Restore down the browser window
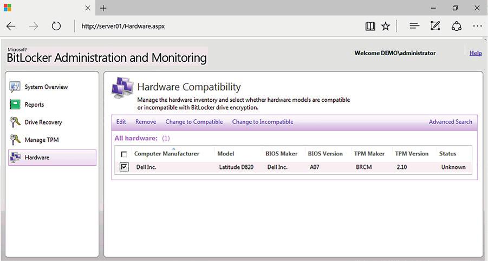488x261 pixels. click(x=455, y=8)
